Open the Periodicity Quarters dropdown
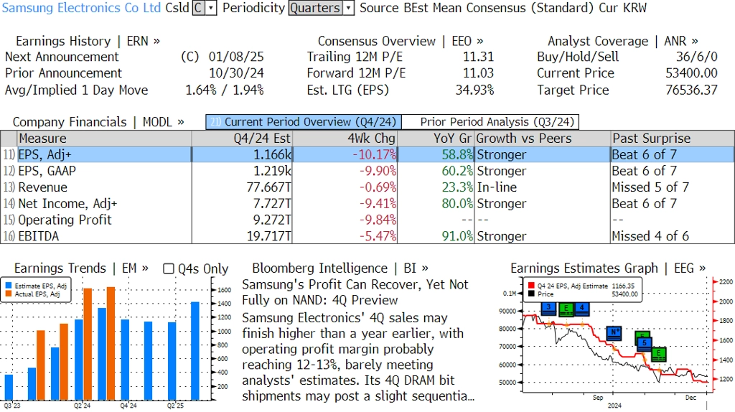The height and width of the screenshot is (412, 735). (321, 8)
